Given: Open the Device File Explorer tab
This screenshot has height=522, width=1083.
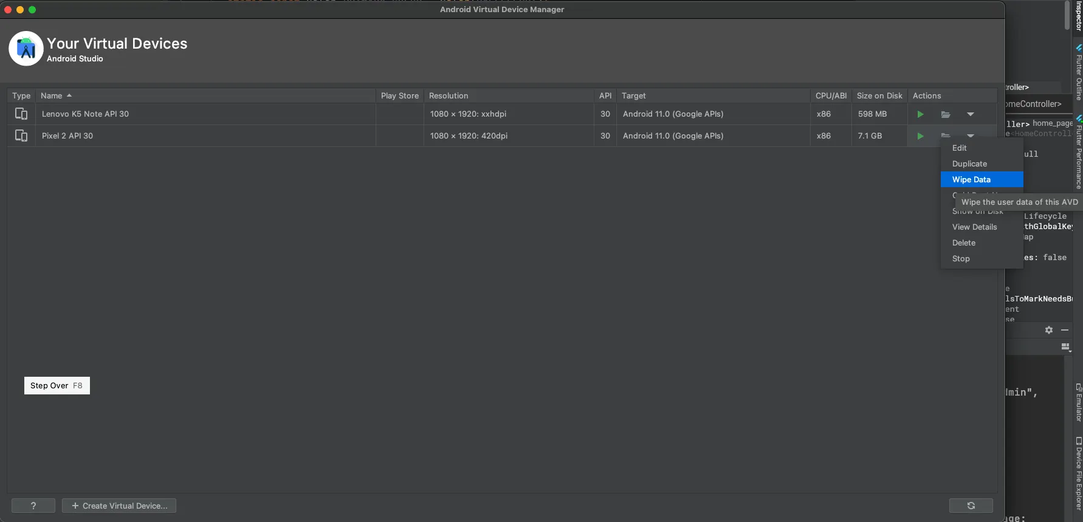Looking at the screenshot, I should pos(1079,474).
